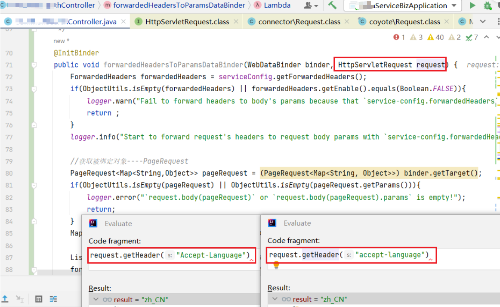This screenshot has width=500, height=307.
Task: Switch to the HttpServletRequest.class tab
Action: point(187,22)
